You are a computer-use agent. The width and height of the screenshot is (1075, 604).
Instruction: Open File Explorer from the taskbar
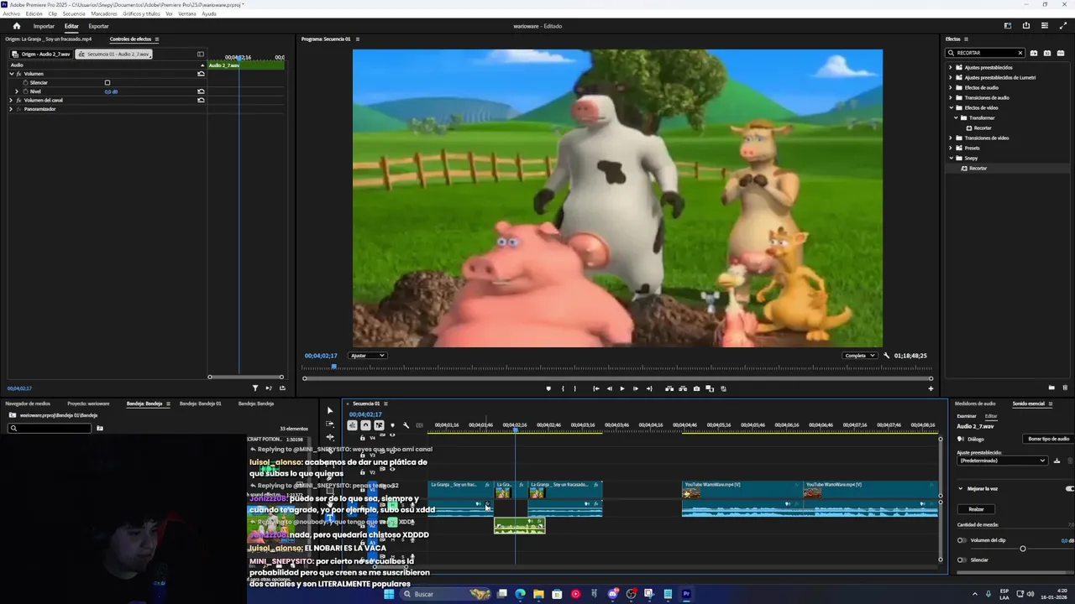pyautogui.click(x=538, y=594)
